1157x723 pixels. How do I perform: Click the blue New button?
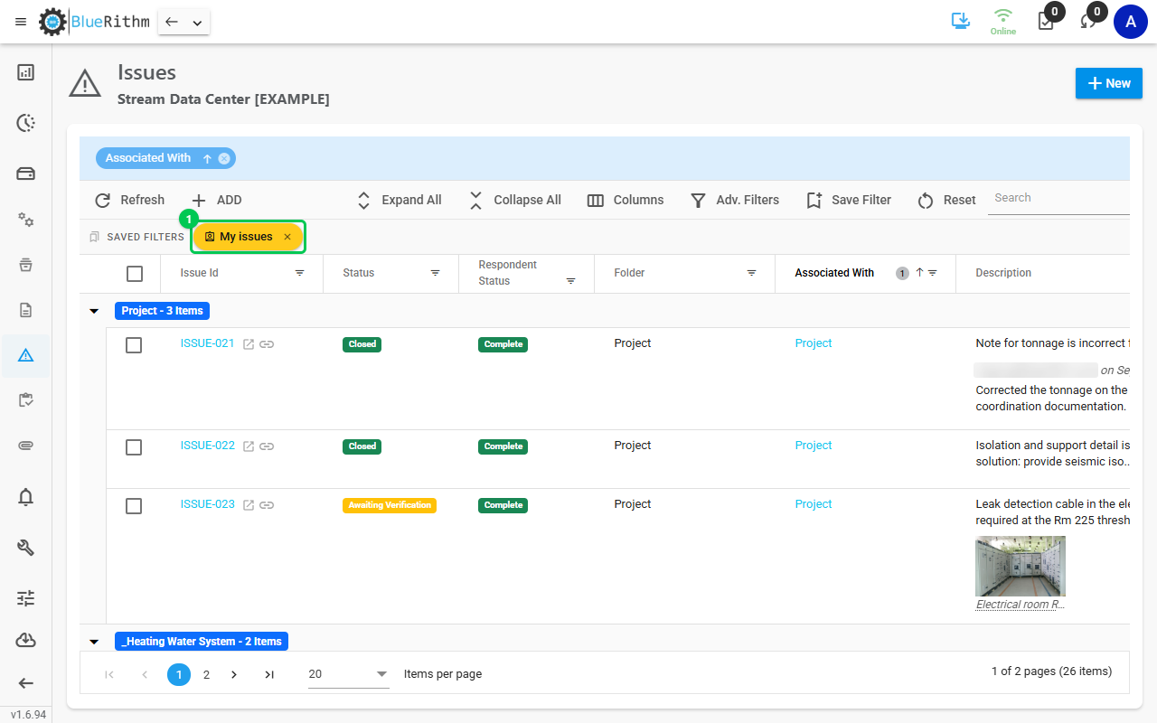[1109, 83]
